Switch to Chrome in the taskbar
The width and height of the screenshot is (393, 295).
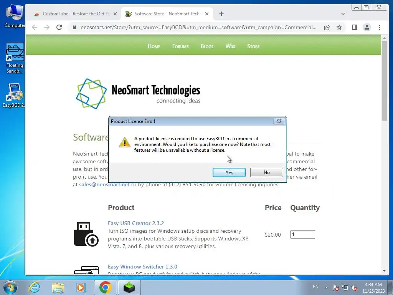pos(105,287)
